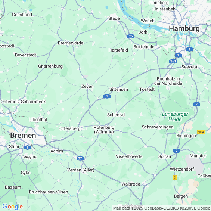Click the A261 highway shield near Seevetal
211x211 pixels.
click(x=173, y=61)
